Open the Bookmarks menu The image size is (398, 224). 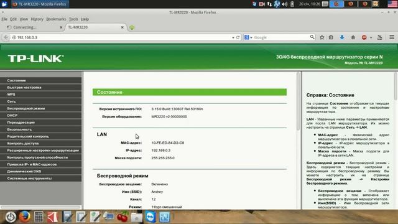(56, 19)
